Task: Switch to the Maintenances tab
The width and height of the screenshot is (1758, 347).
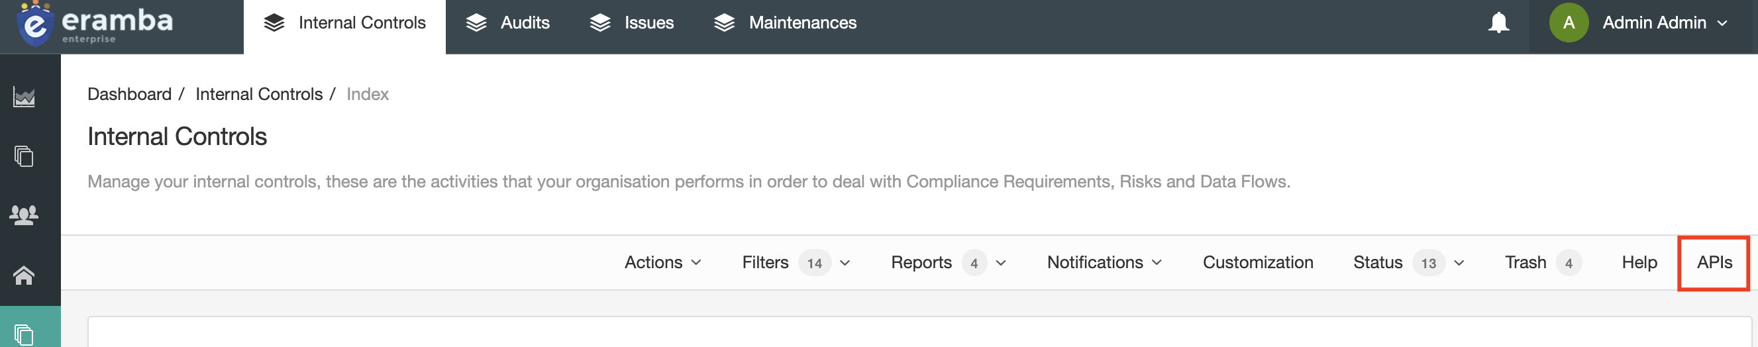Action: coord(785,23)
